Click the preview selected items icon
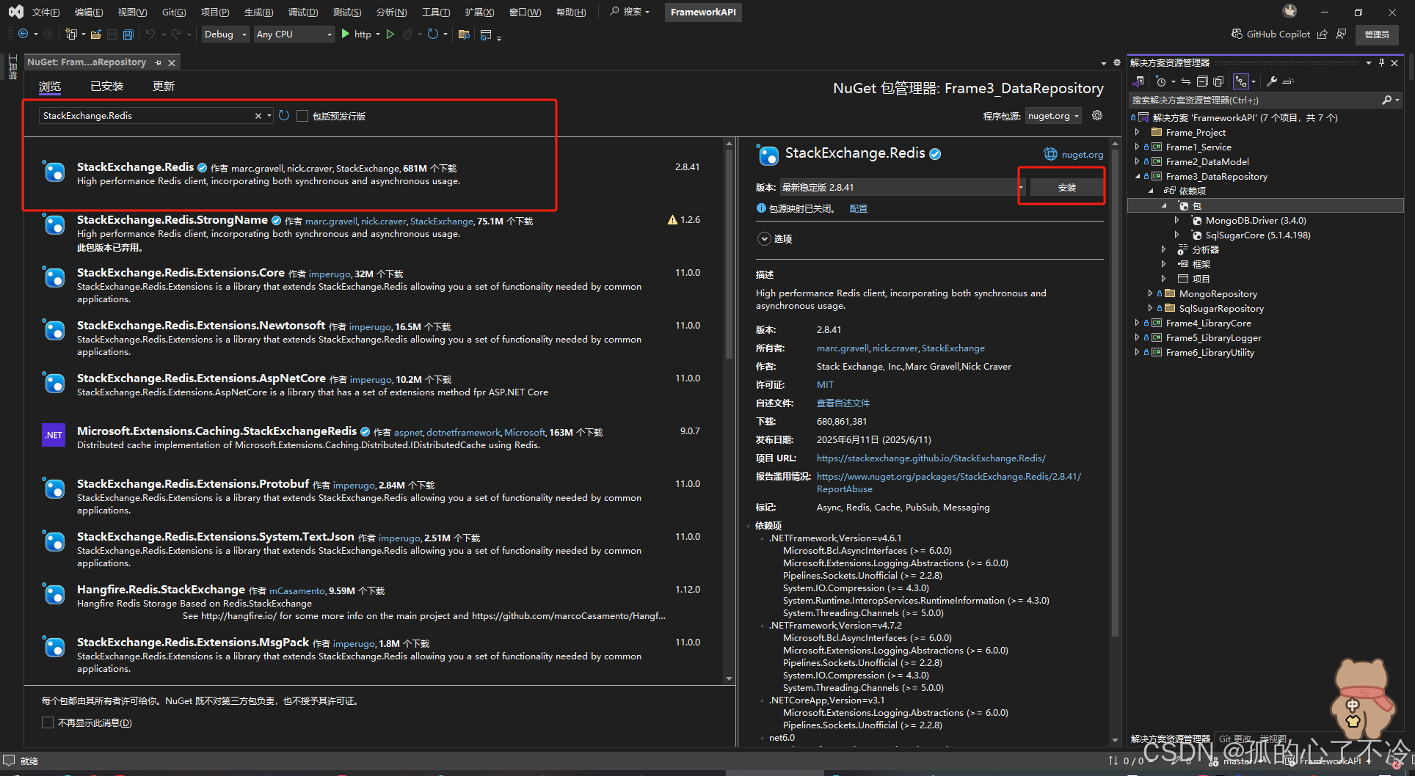Viewport: 1415px width, 776px height. tap(1288, 81)
